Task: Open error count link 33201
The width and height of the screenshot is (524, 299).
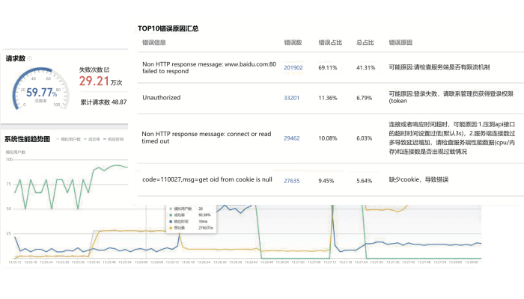Action: click(x=291, y=98)
